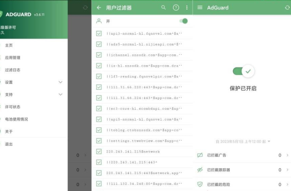This screenshot has width=291, height=191.
Task: Click the 已拦截广告 blocked-ads icon
Action: 200,155
